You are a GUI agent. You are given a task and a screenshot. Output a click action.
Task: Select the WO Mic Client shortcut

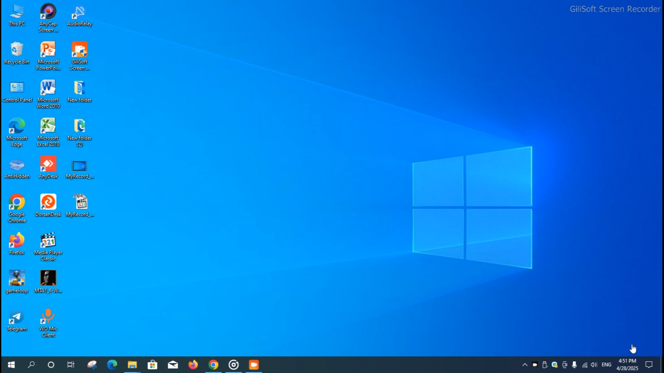pos(48,323)
